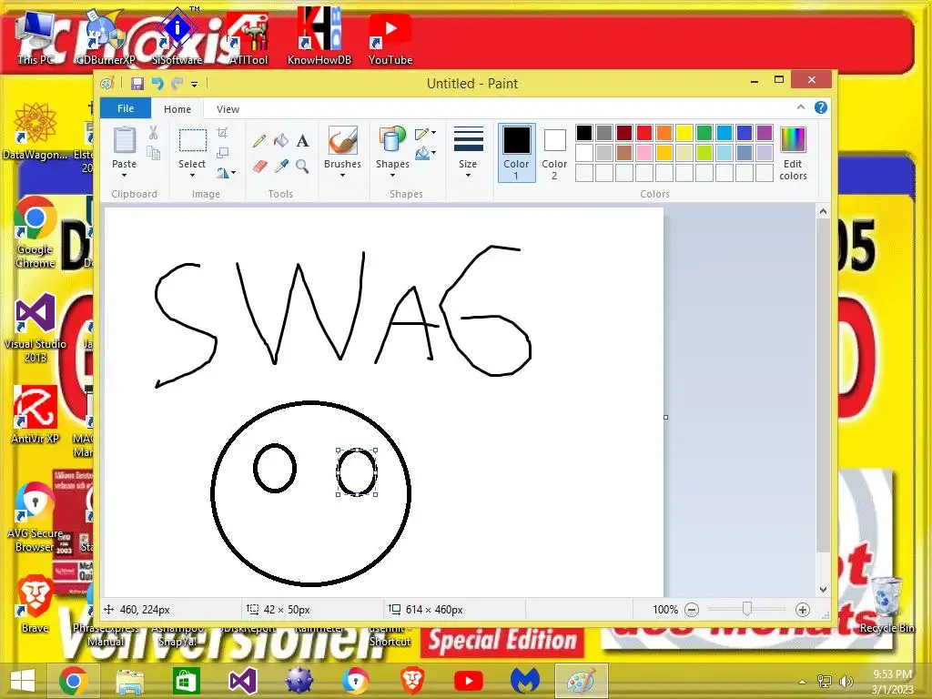Screen dimensions: 932x699
Task: Open AntiVir XP desktop shortcut
Action: point(35,415)
